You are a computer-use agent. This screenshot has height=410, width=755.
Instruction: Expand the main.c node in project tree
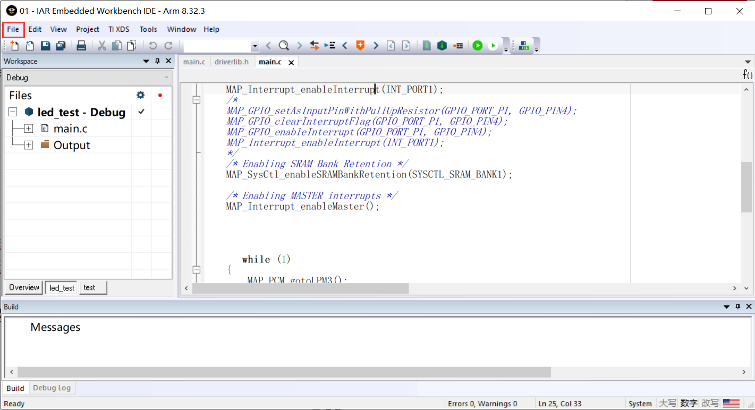pos(29,128)
